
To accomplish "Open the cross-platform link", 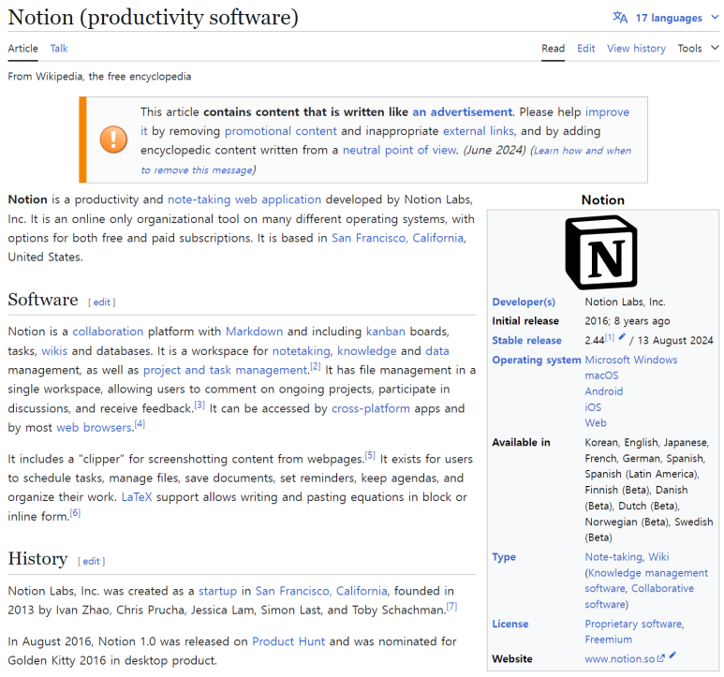I will tap(371, 408).
